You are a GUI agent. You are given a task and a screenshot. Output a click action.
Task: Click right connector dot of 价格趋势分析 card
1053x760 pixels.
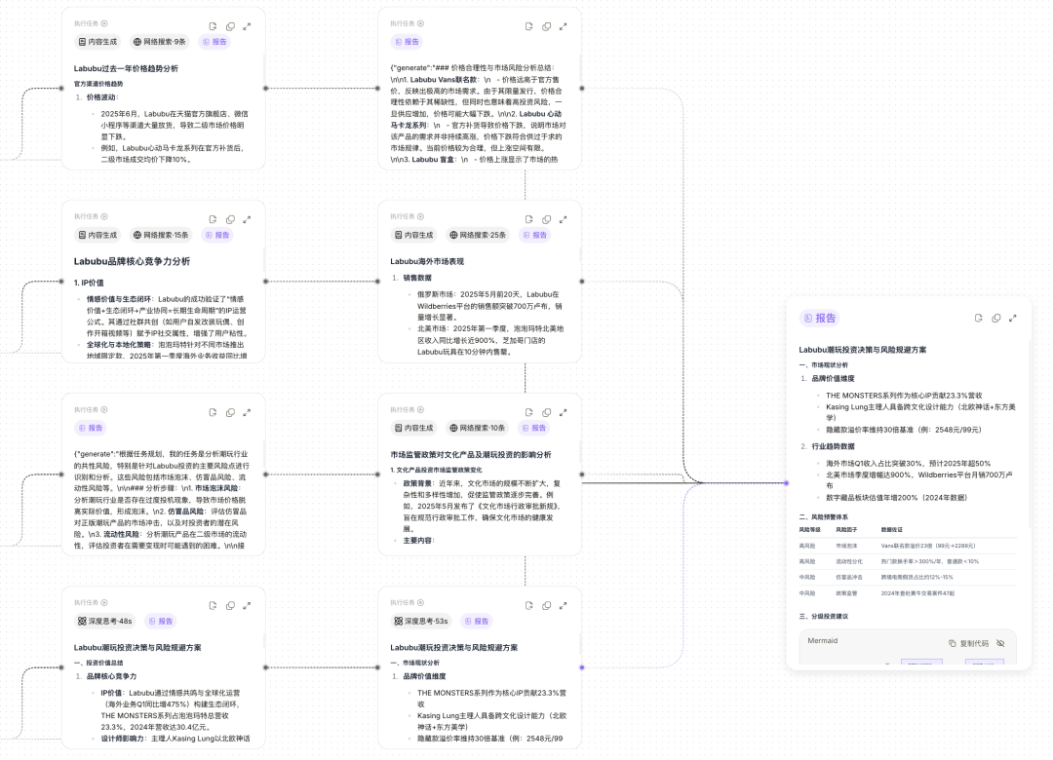click(x=266, y=88)
